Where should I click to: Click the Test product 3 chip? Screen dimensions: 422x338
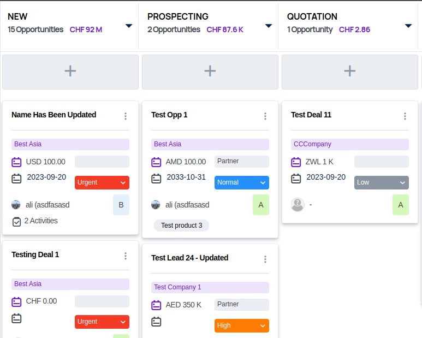coord(181,226)
